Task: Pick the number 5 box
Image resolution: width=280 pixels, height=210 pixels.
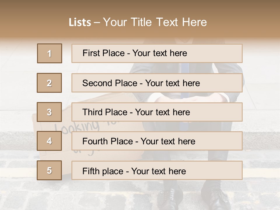Action: pyautogui.click(x=49, y=170)
